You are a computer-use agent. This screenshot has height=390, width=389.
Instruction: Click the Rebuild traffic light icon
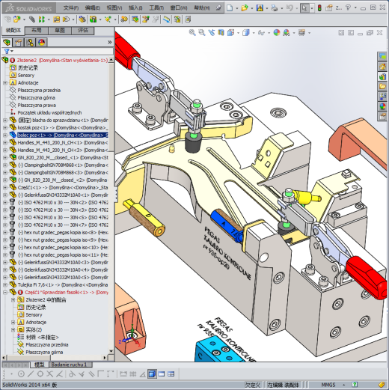coord(319,8)
